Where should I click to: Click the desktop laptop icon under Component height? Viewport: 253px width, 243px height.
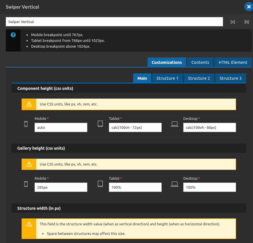coord(175,124)
